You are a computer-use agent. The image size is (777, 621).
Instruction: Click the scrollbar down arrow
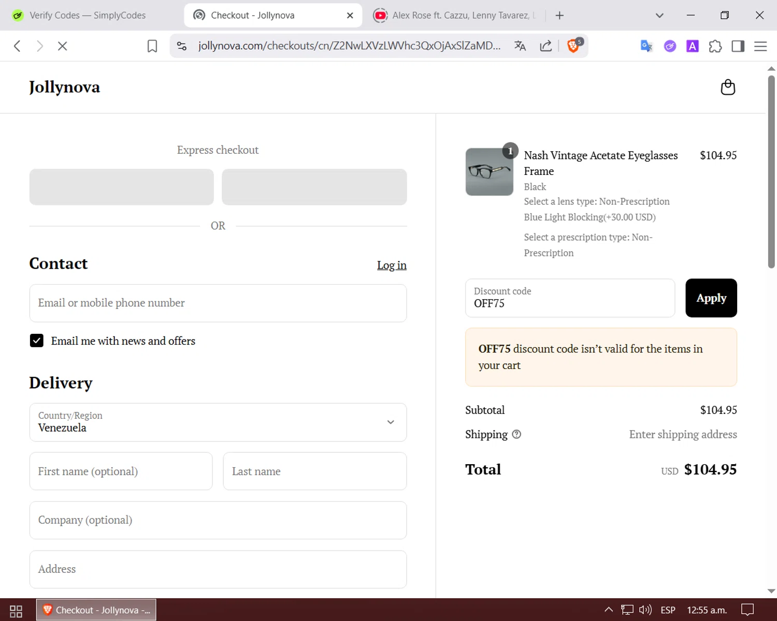click(x=771, y=591)
